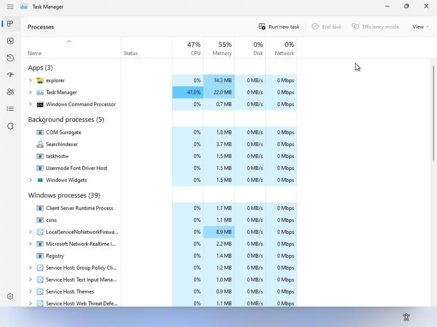Select the taskhostw process name
Viewport: 437px width, 327px height.
(x=58, y=156)
